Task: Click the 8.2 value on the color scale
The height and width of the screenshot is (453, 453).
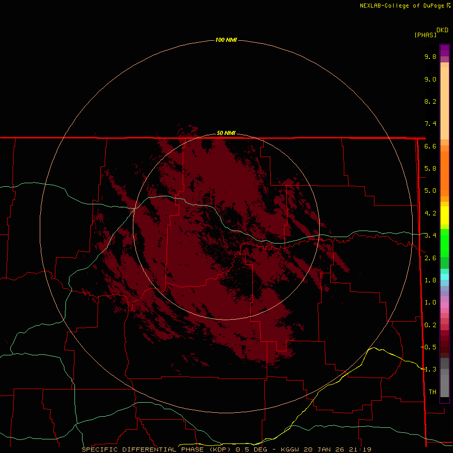Action: click(430, 101)
